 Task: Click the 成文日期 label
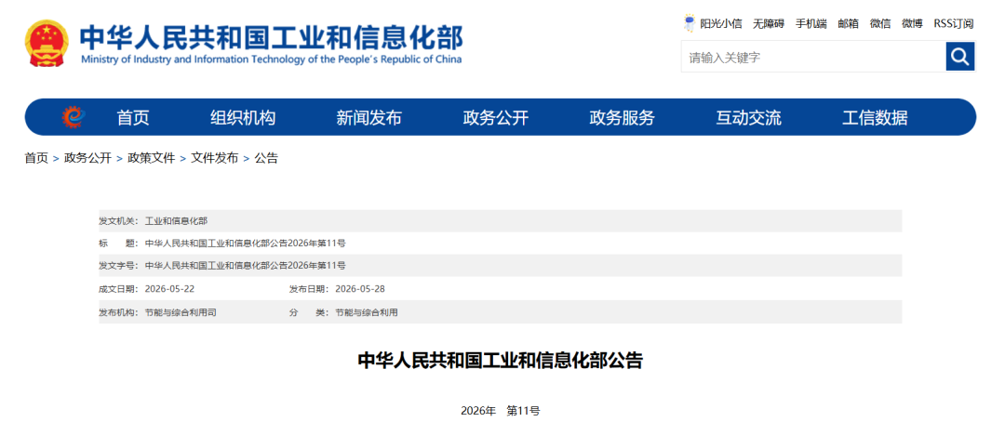pos(118,289)
